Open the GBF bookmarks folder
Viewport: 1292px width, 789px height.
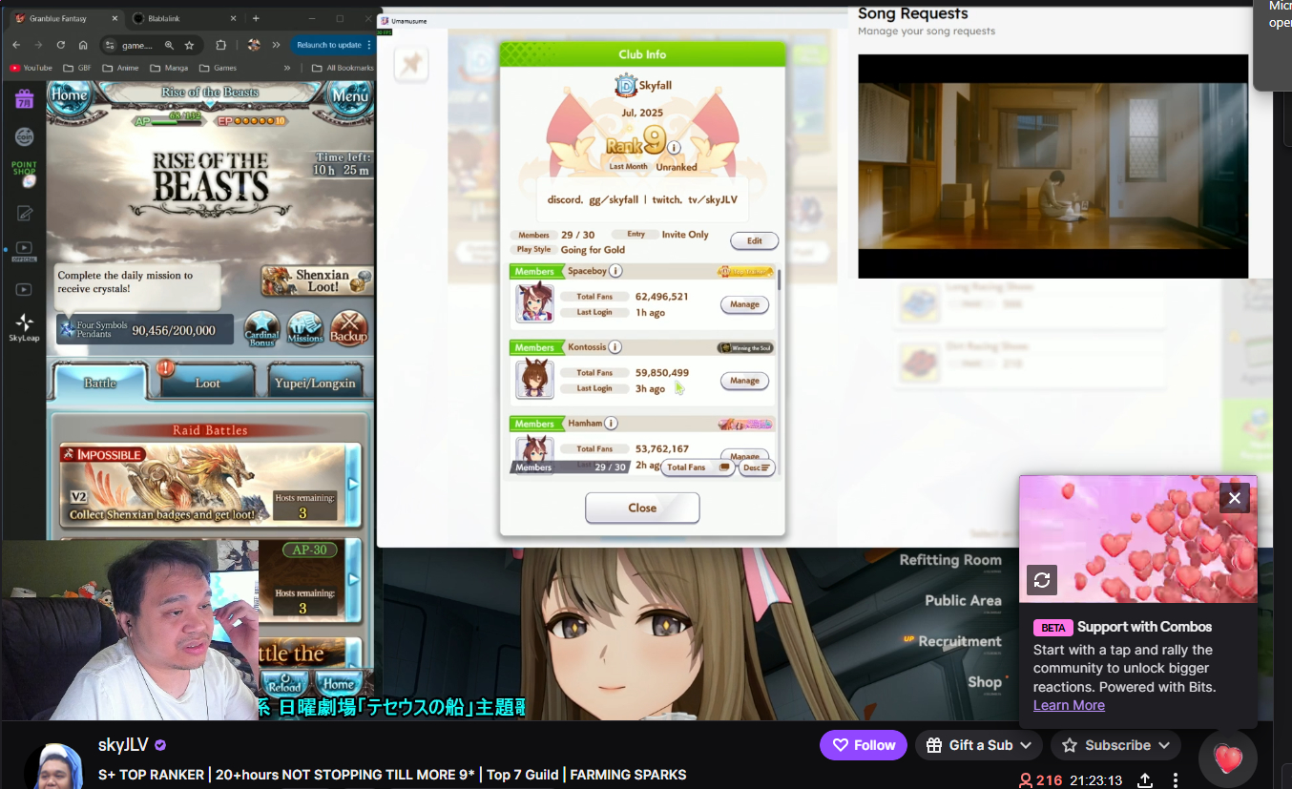[77, 68]
